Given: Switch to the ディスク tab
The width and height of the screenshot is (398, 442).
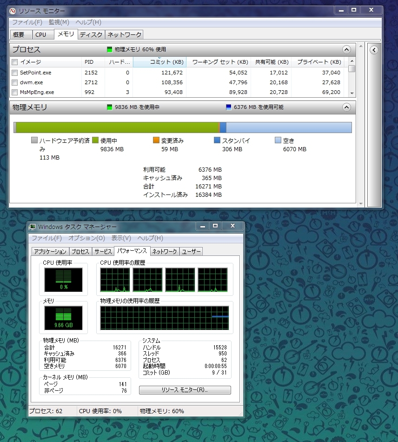Looking at the screenshot, I should (91, 35).
